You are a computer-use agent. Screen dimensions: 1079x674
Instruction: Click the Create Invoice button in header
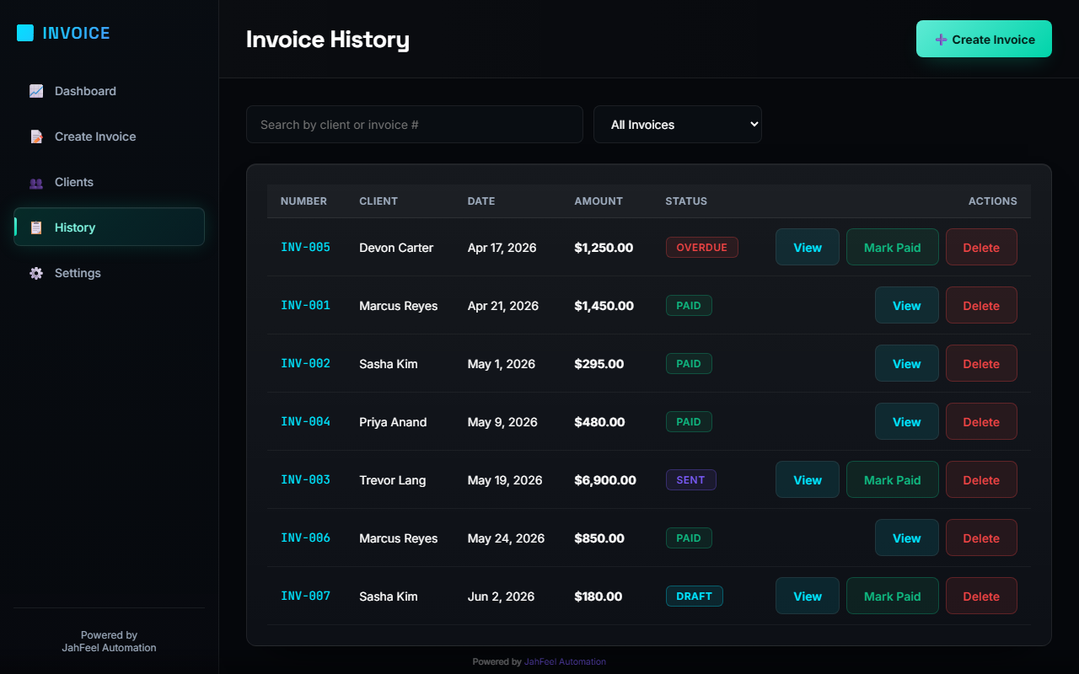click(x=984, y=39)
